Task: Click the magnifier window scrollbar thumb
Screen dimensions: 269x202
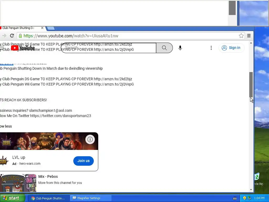Action: [x=232, y=8]
